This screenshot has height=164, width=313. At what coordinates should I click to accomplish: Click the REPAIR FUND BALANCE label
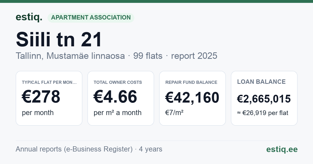coord(191,82)
